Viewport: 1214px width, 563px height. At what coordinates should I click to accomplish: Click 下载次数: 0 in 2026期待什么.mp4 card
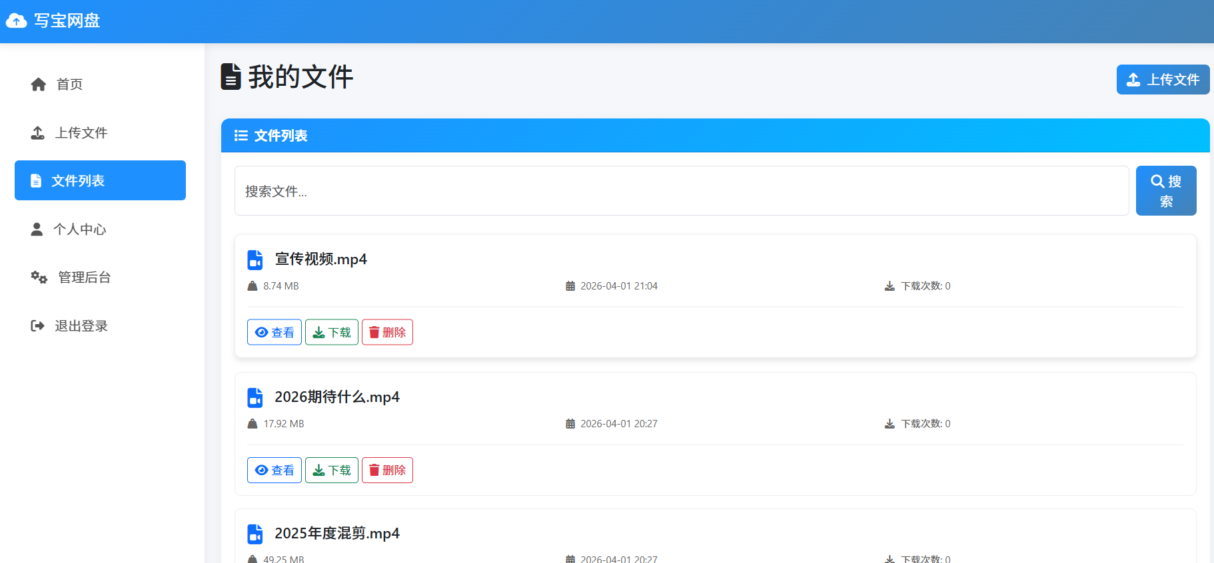point(926,424)
